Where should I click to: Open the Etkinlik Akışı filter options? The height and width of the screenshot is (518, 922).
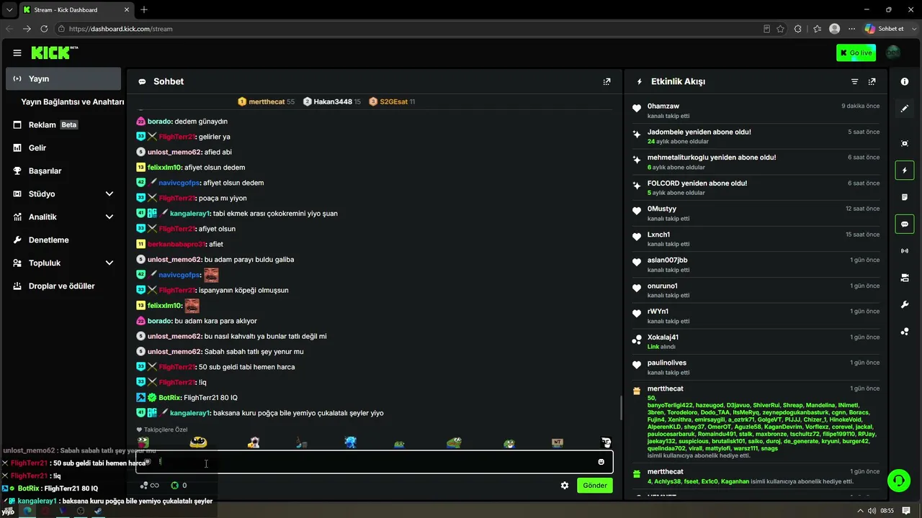[854, 82]
